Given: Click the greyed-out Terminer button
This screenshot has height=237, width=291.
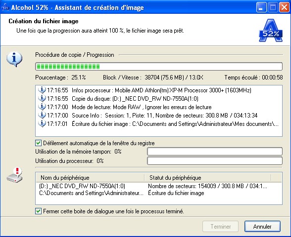Looking at the screenshot, I should [221, 226].
